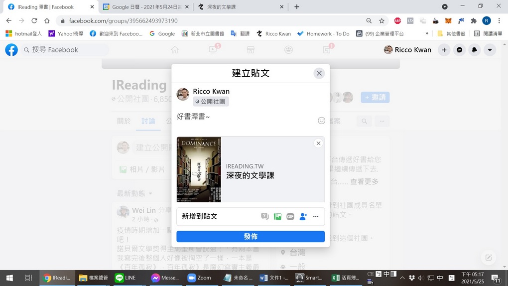Viewport: 508px width, 286px height.
Task: Expand the Facebook account dropdown arrow
Action: (490, 50)
